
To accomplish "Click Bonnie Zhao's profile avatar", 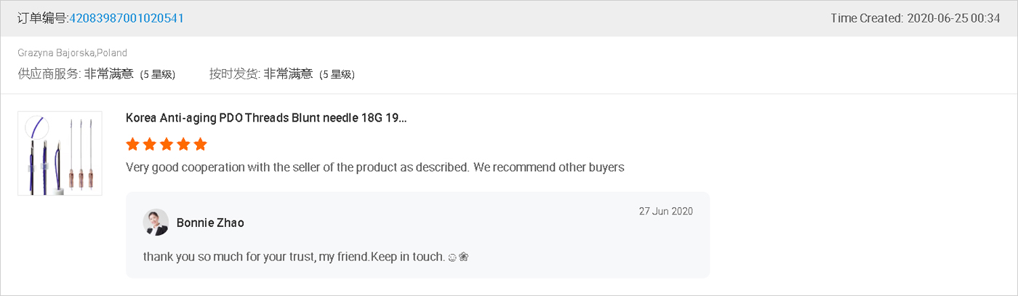I will (156, 223).
